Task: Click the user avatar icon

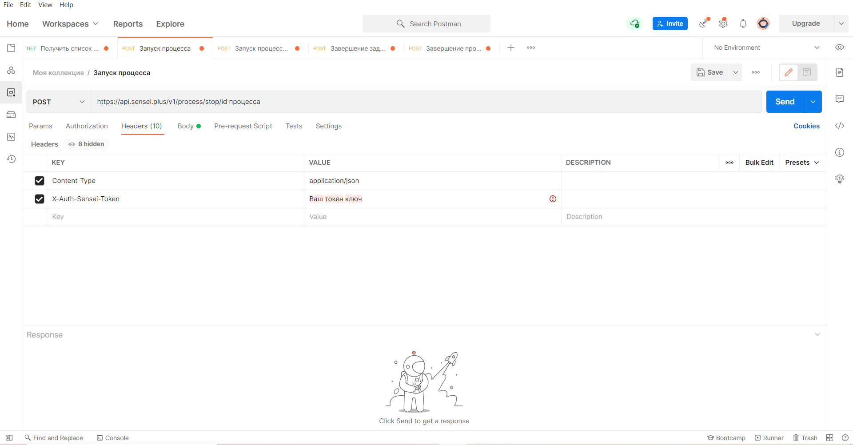Action: [763, 24]
